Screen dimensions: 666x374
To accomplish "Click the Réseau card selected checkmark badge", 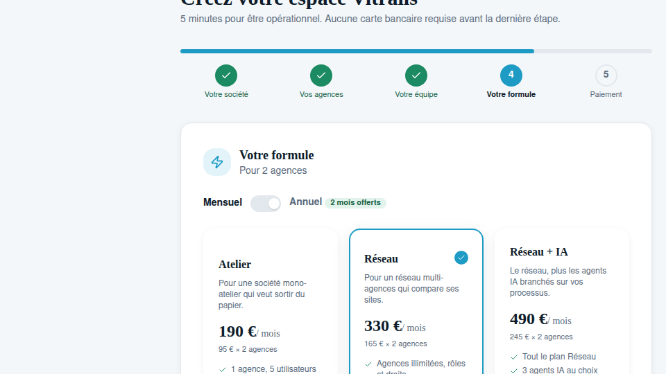I will coord(461,258).
